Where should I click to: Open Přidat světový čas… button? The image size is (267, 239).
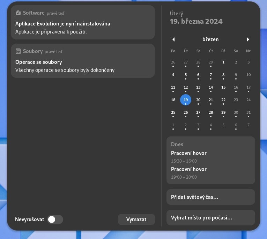click(x=211, y=197)
